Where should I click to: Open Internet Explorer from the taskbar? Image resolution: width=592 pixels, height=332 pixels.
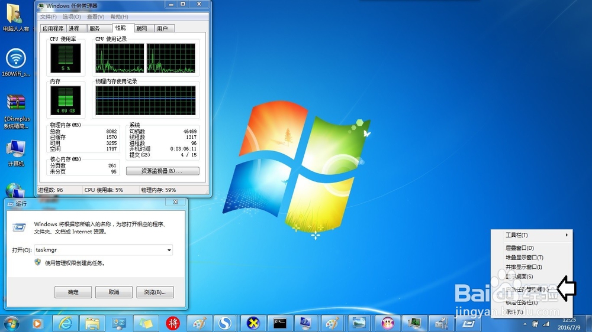(65, 323)
